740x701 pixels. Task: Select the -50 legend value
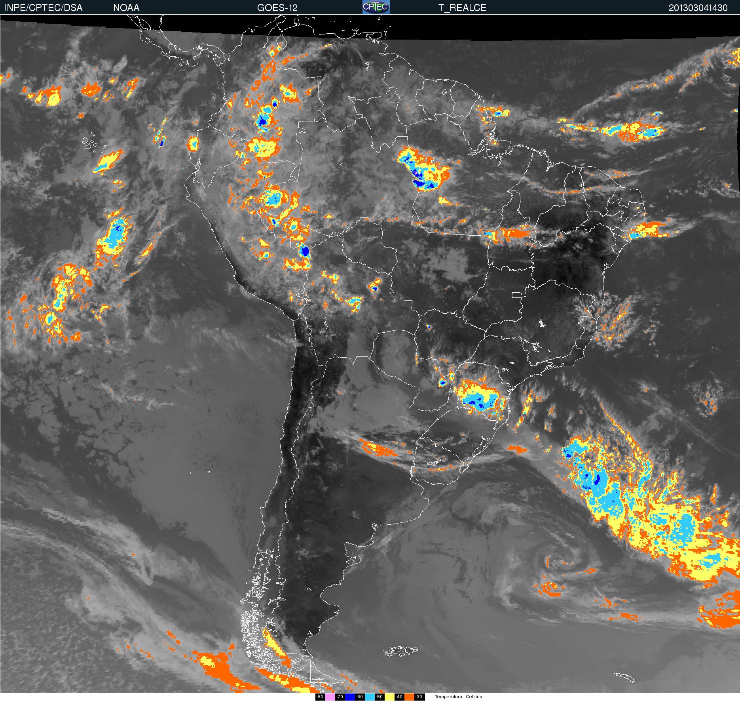coord(379,697)
